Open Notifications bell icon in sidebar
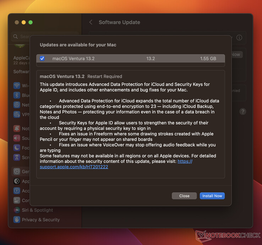262x245 pixels. point(17,128)
